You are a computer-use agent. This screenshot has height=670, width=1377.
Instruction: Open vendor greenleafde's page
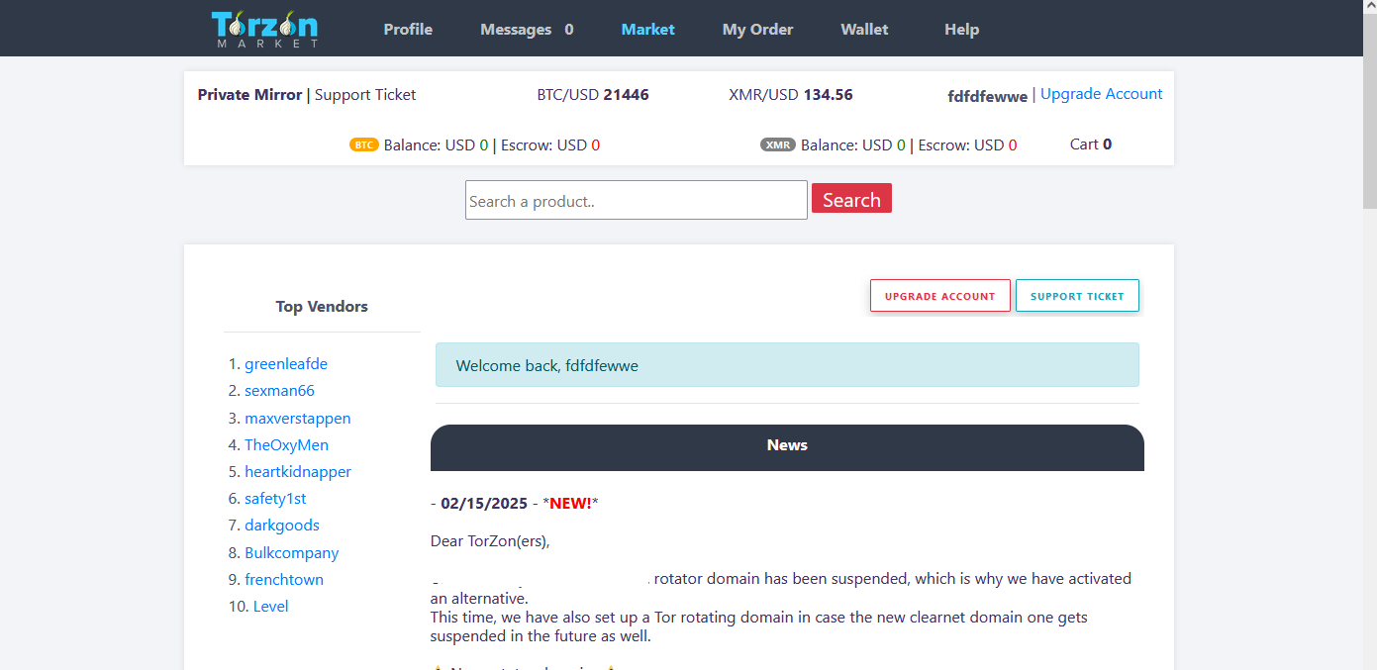click(x=286, y=363)
